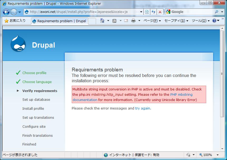The height and width of the screenshot is (160, 227).
Task: Click the try again link
Action: pyautogui.click(x=143, y=108)
